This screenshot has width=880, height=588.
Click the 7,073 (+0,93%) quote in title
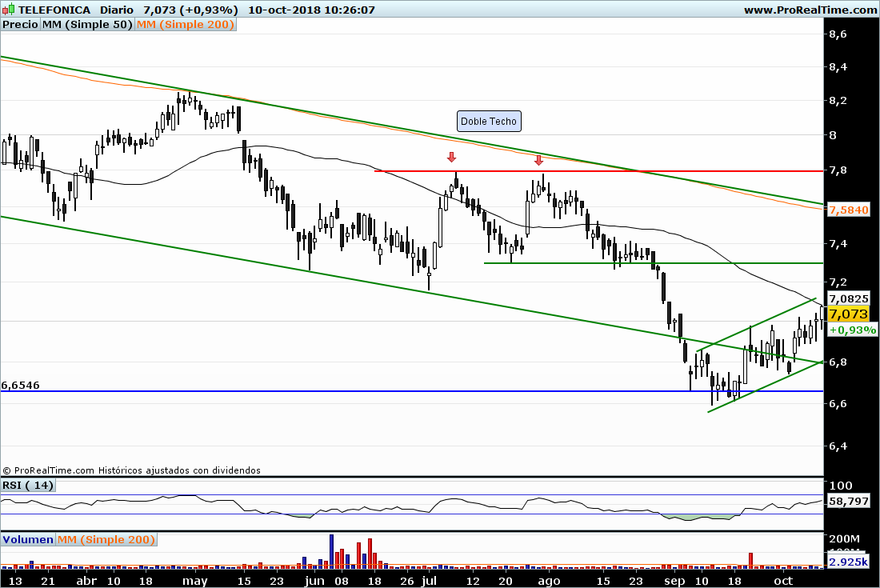point(190,10)
